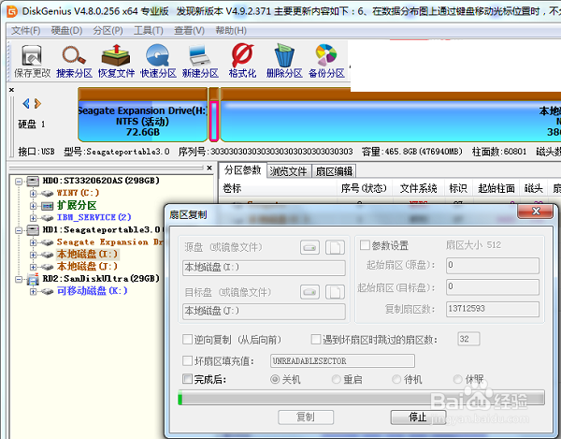Click the 复制扇区数 field showing 13712593
Image resolution: width=561 pixels, height=439 pixels.
pos(493,309)
